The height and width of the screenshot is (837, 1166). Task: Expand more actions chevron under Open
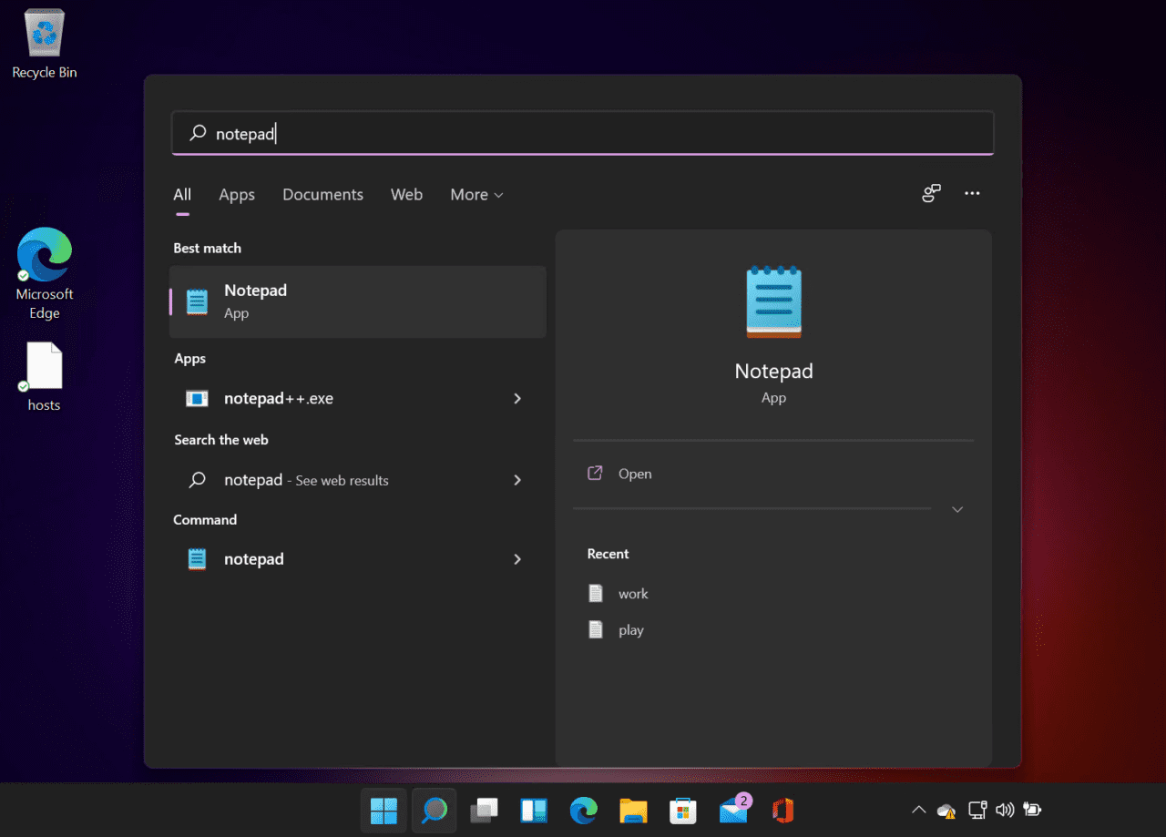point(957,509)
